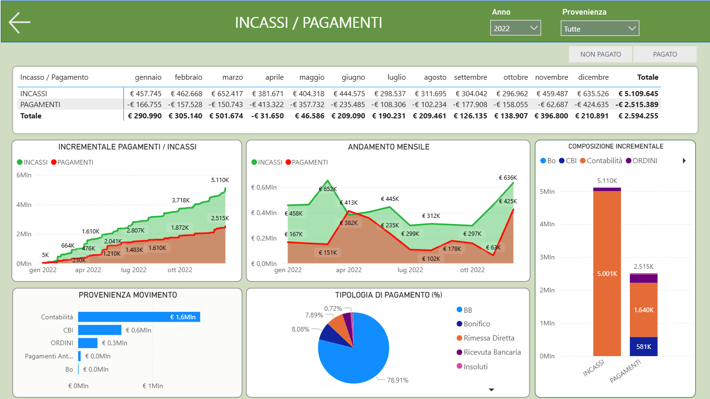Image resolution: width=710 pixels, height=399 pixels.
Task: Select the INCASSI row label in the table
Action: tap(33, 94)
